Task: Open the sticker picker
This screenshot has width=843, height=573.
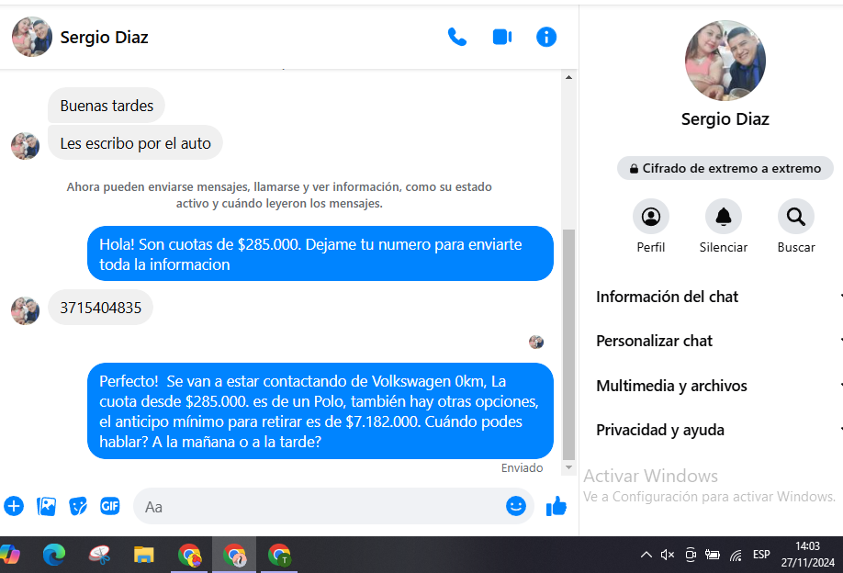Action: point(78,506)
